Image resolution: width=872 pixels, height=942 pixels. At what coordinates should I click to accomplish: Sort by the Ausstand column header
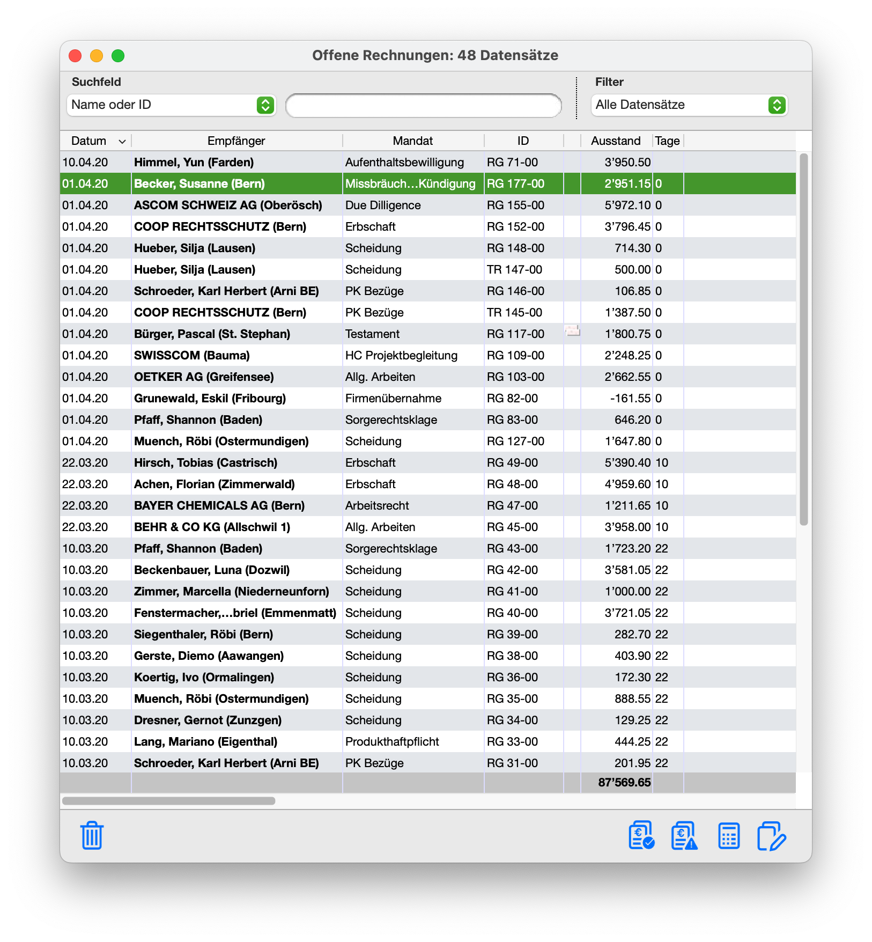616,141
